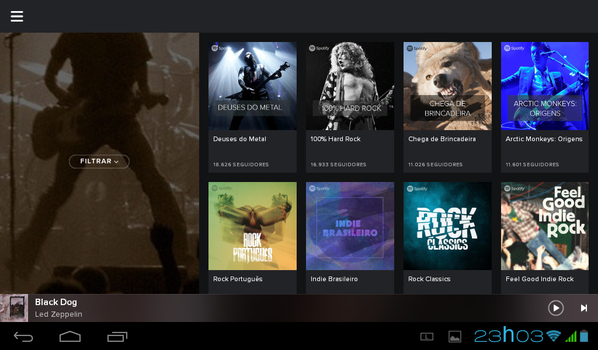Select the 'Deuses do Metal' title text
Screen dimensions: 598x350
(x=239, y=139)
